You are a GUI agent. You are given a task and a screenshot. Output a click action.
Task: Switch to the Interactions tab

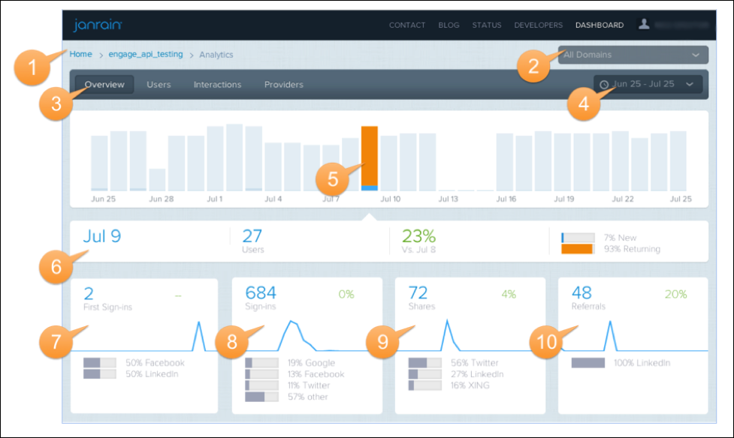pyautogui.click(x=217, y=85)
